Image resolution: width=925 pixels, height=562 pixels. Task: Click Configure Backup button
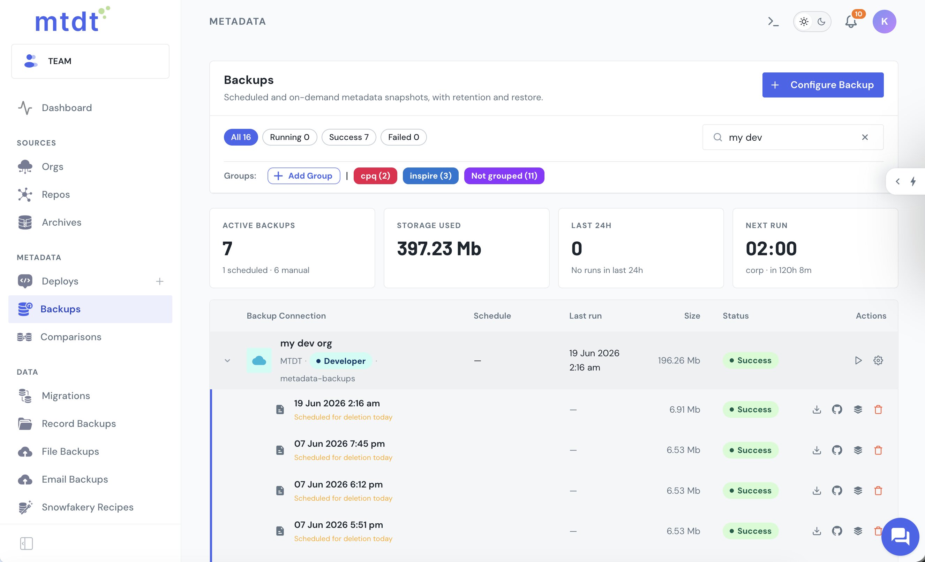[x=822, y=85]
